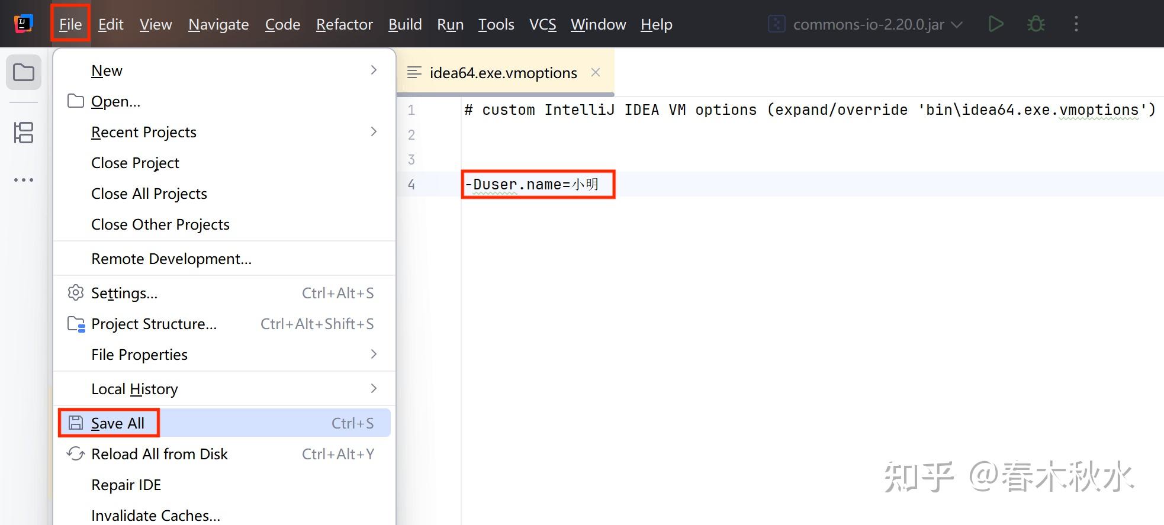Click the Reload All from Disk refresh icon
Image resolution: width=1164 pixels, height=525 pixels.
pos(75,454)
